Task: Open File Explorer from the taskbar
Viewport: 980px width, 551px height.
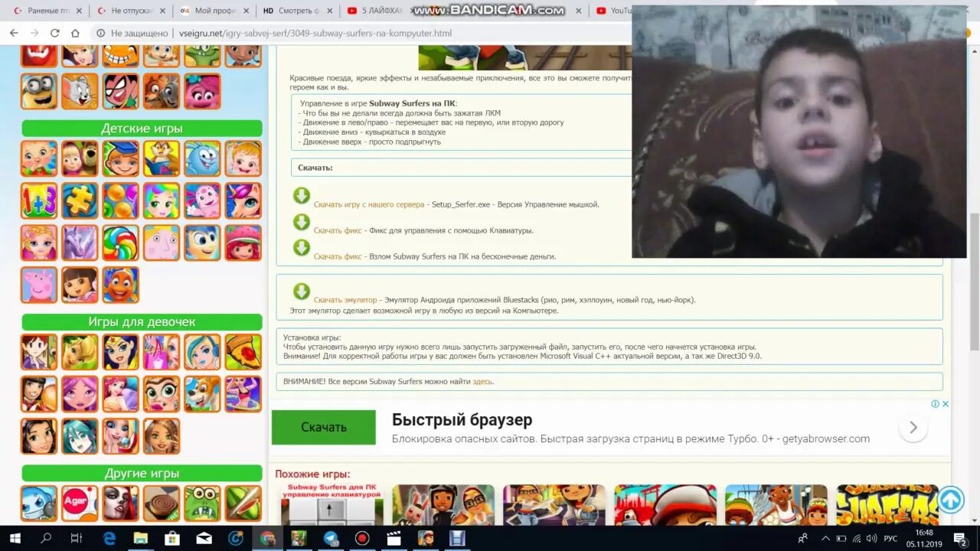Action: pos(140,538)
